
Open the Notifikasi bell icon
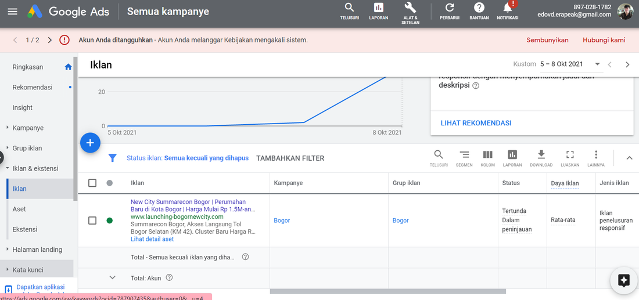508,8
